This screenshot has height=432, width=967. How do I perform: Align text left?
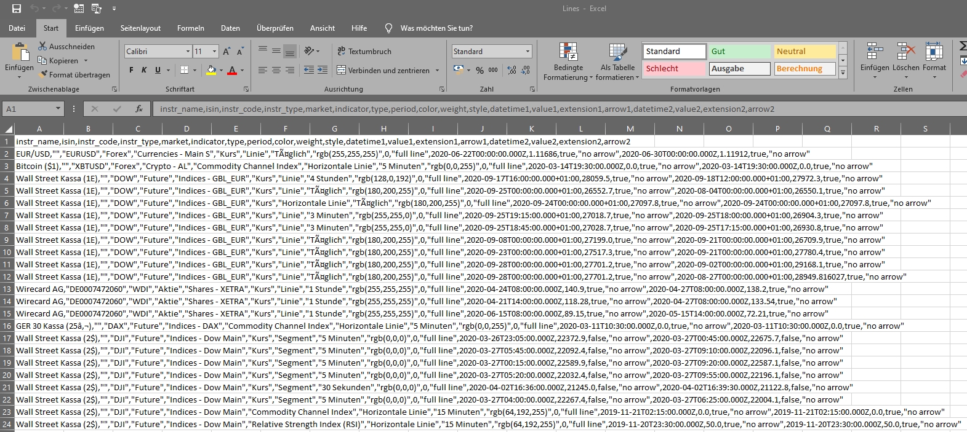263,70
